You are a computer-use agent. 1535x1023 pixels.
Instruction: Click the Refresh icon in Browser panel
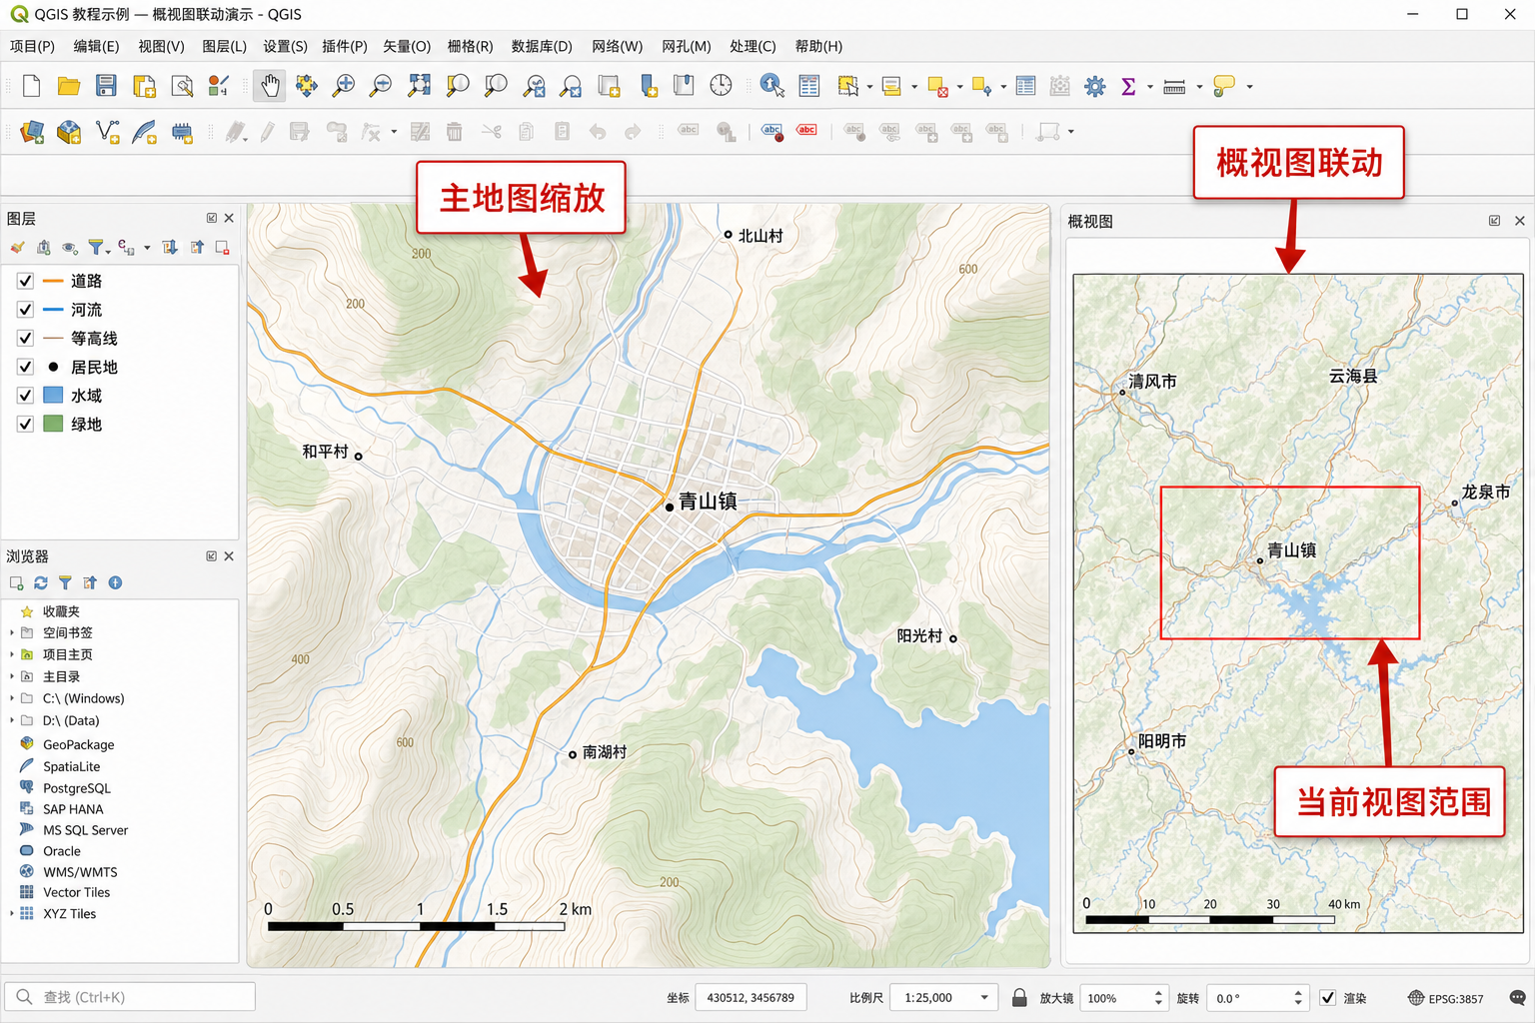click(x=41, y=582)
